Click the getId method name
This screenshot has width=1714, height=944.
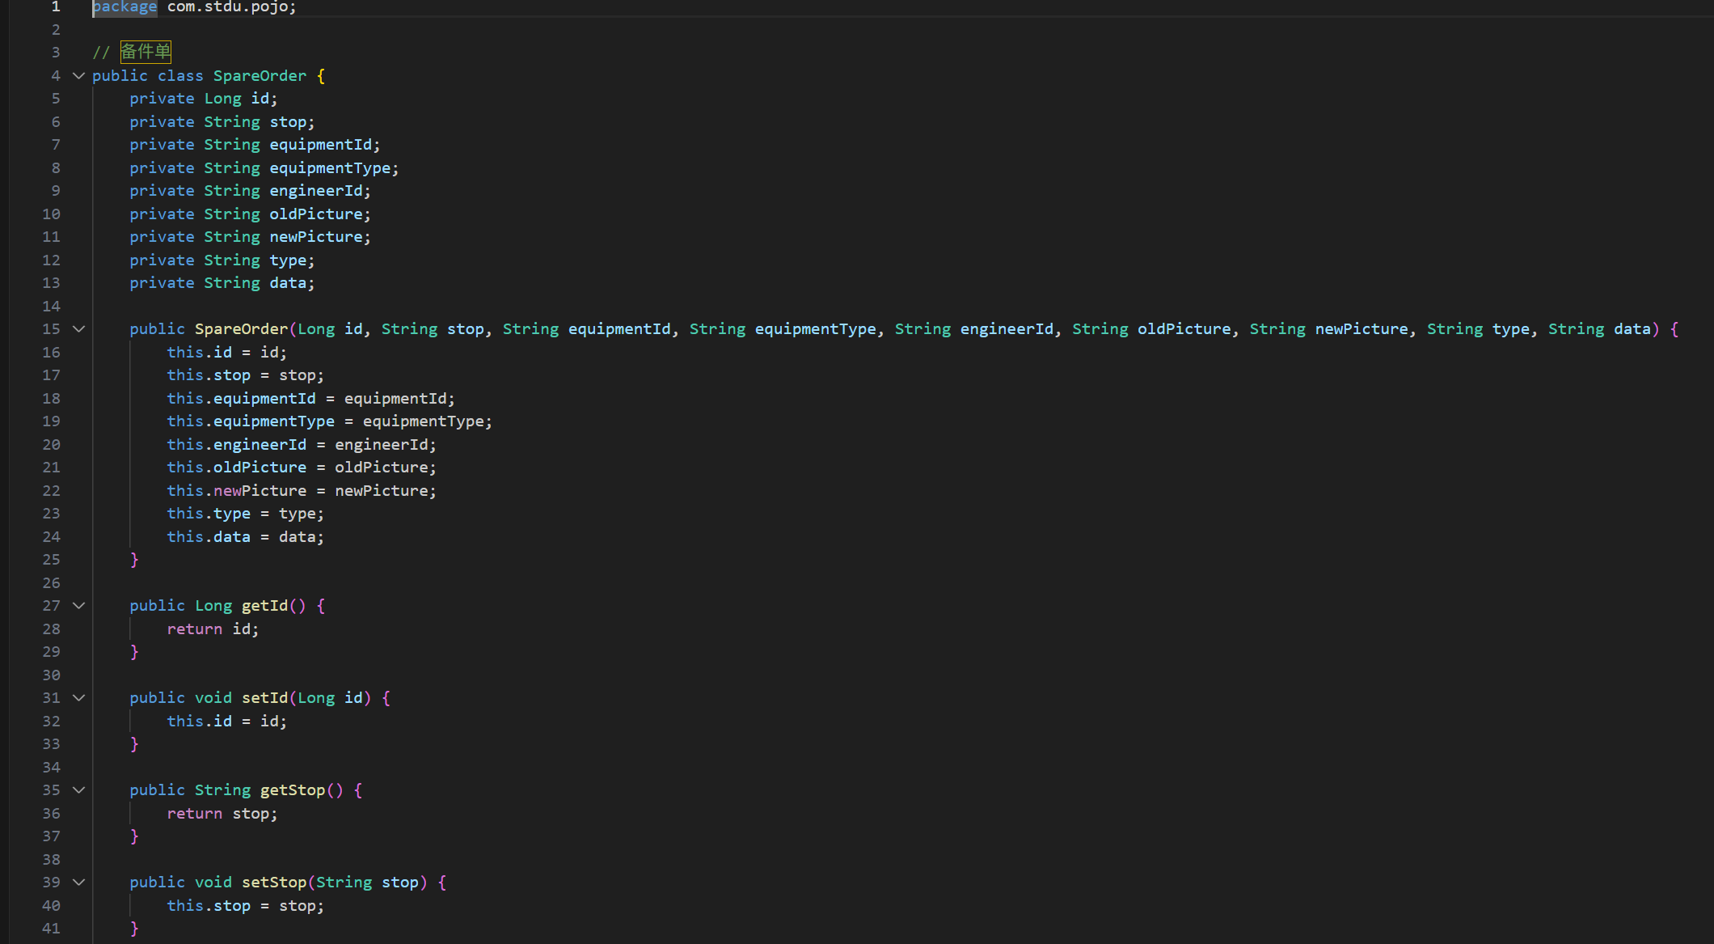(264, 606)
